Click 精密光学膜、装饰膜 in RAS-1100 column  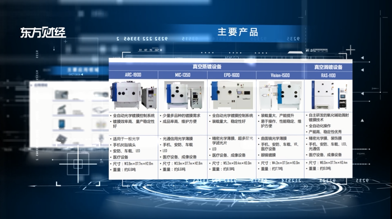point(325,138)
